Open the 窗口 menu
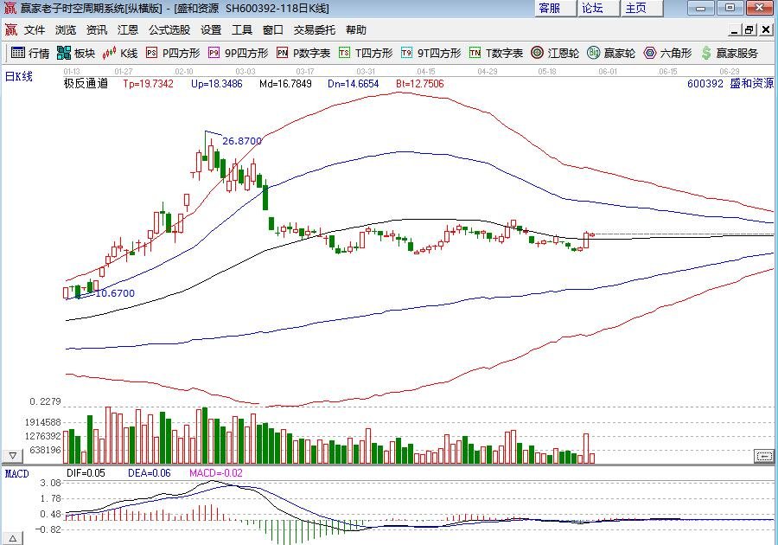This screenshot has width=778, height=545. click(x=273, y=30)
